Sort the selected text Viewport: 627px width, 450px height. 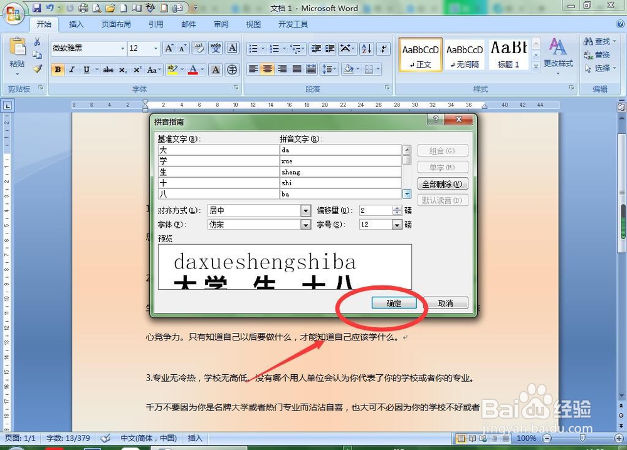click(x=367, y=49)
